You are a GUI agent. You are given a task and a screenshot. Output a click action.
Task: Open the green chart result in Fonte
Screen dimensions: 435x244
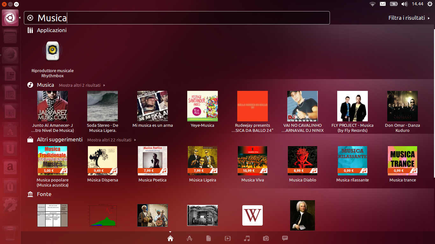[x=103, y=215]
